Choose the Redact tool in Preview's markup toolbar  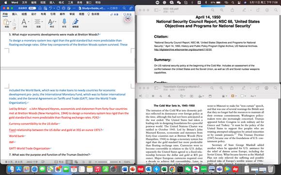pos(153,96)
